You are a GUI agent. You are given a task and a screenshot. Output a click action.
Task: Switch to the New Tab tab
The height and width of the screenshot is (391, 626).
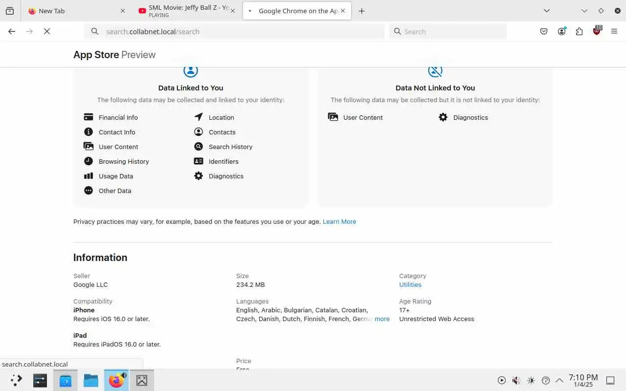(77, 11)
